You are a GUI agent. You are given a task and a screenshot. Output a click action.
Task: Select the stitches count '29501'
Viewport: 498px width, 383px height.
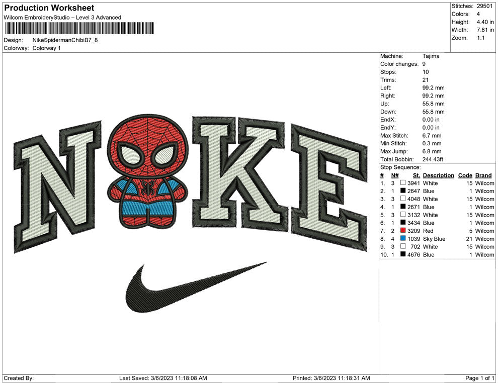pos(484,6)
